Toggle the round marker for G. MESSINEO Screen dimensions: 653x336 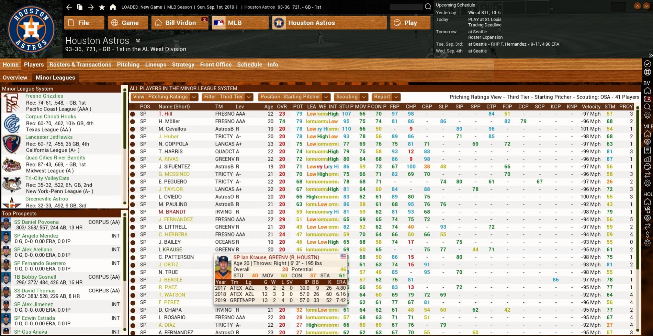pyautogui.click(x=133, y=174)
